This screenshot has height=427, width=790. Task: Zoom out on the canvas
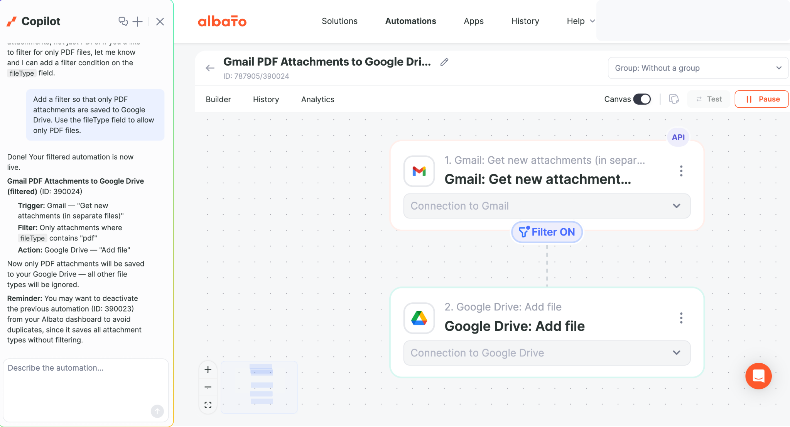click(208, 387)
